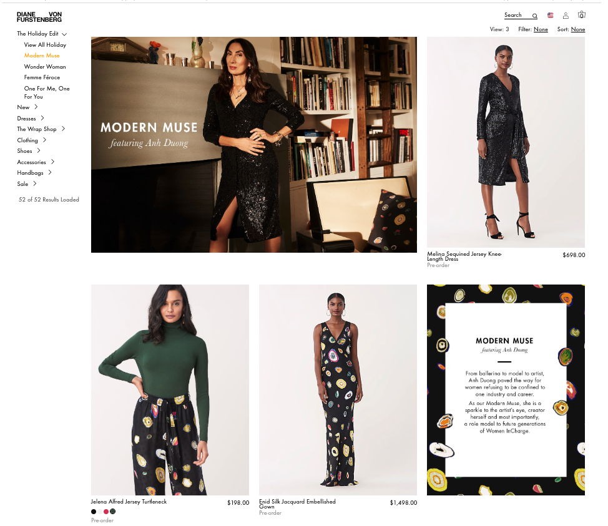The width and height of the screenshot is (608, 526).
Task: Open the shopping bag icon
Action: click(x=581, y=15)
